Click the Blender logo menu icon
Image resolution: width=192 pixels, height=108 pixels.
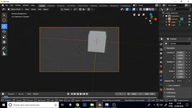tap(3, 5)
